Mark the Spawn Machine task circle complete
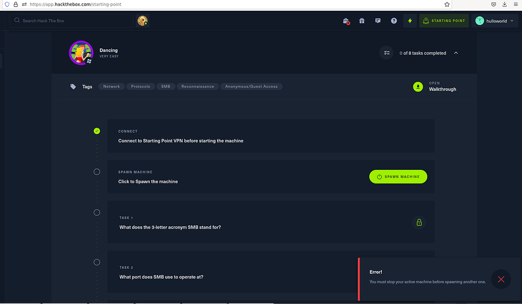522x304 pixels. click(97, 171)
